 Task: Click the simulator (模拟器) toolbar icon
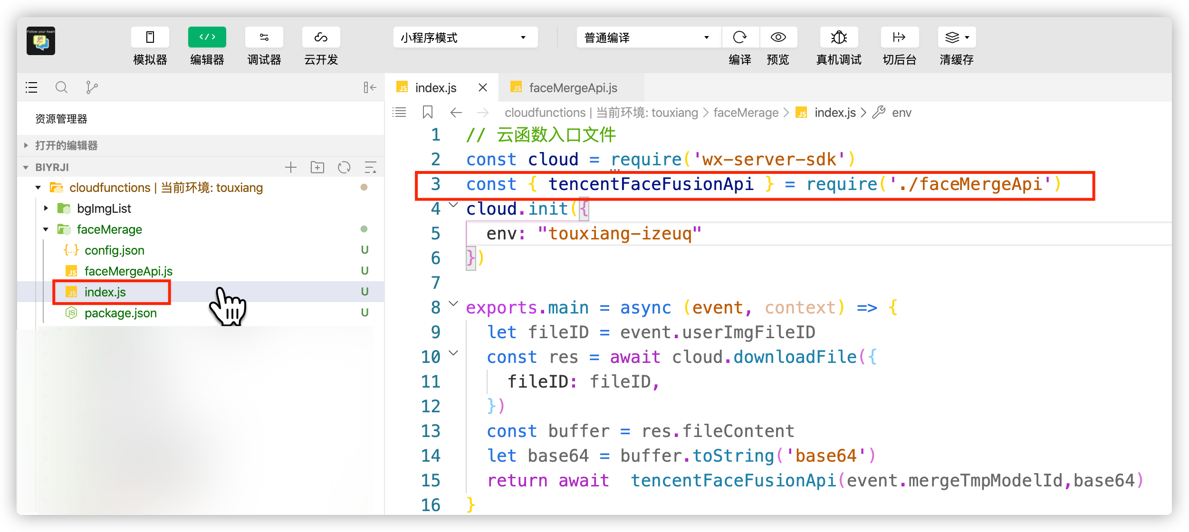pyautogui.click(x=150, y=38)
